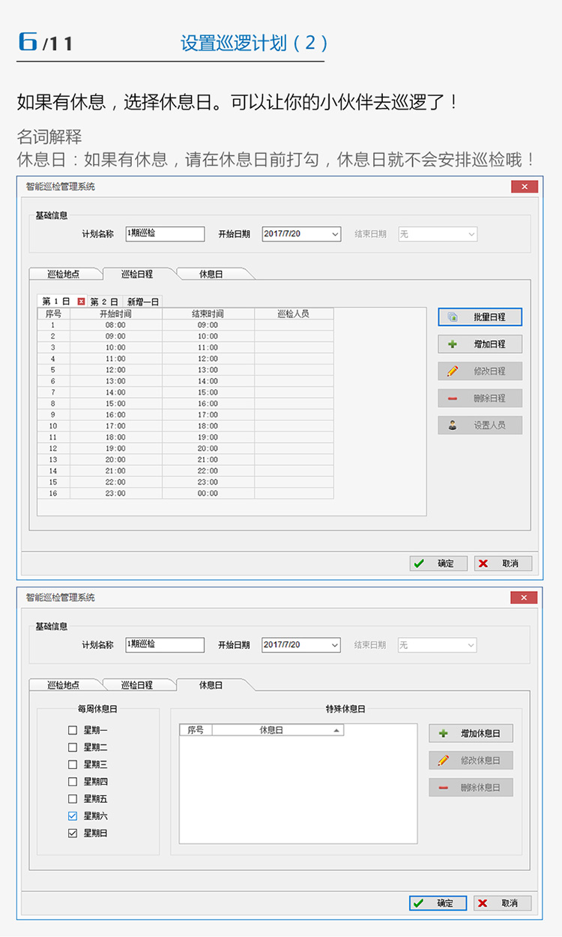Click the red minus icon on 删除休息日
The height and width of the screenshot is (937, 562).
pos(444,788)
